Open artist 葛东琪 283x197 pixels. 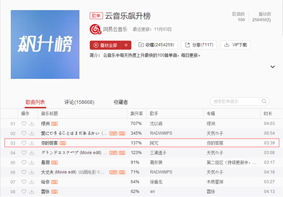pos(156,163)
